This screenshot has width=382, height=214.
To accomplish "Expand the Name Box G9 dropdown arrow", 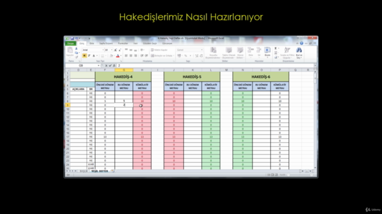I will 98,65.
